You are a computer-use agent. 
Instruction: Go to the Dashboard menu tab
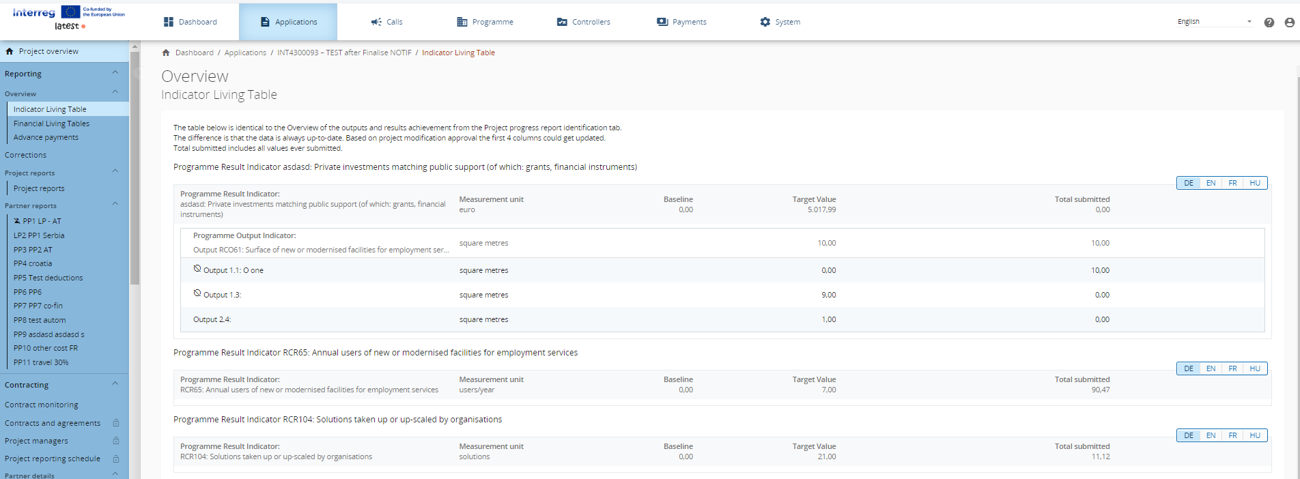[190, 22]
